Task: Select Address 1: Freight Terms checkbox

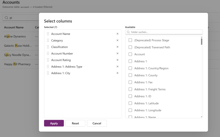Action: (130, 89)
